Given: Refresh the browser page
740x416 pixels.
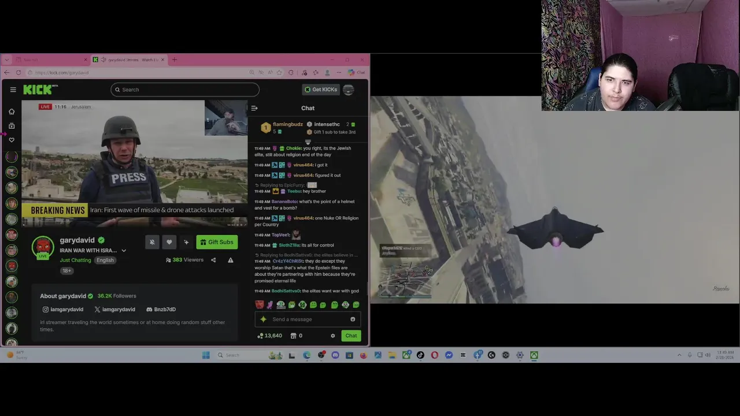Looking at the screenshot, I should coord(18,73).
